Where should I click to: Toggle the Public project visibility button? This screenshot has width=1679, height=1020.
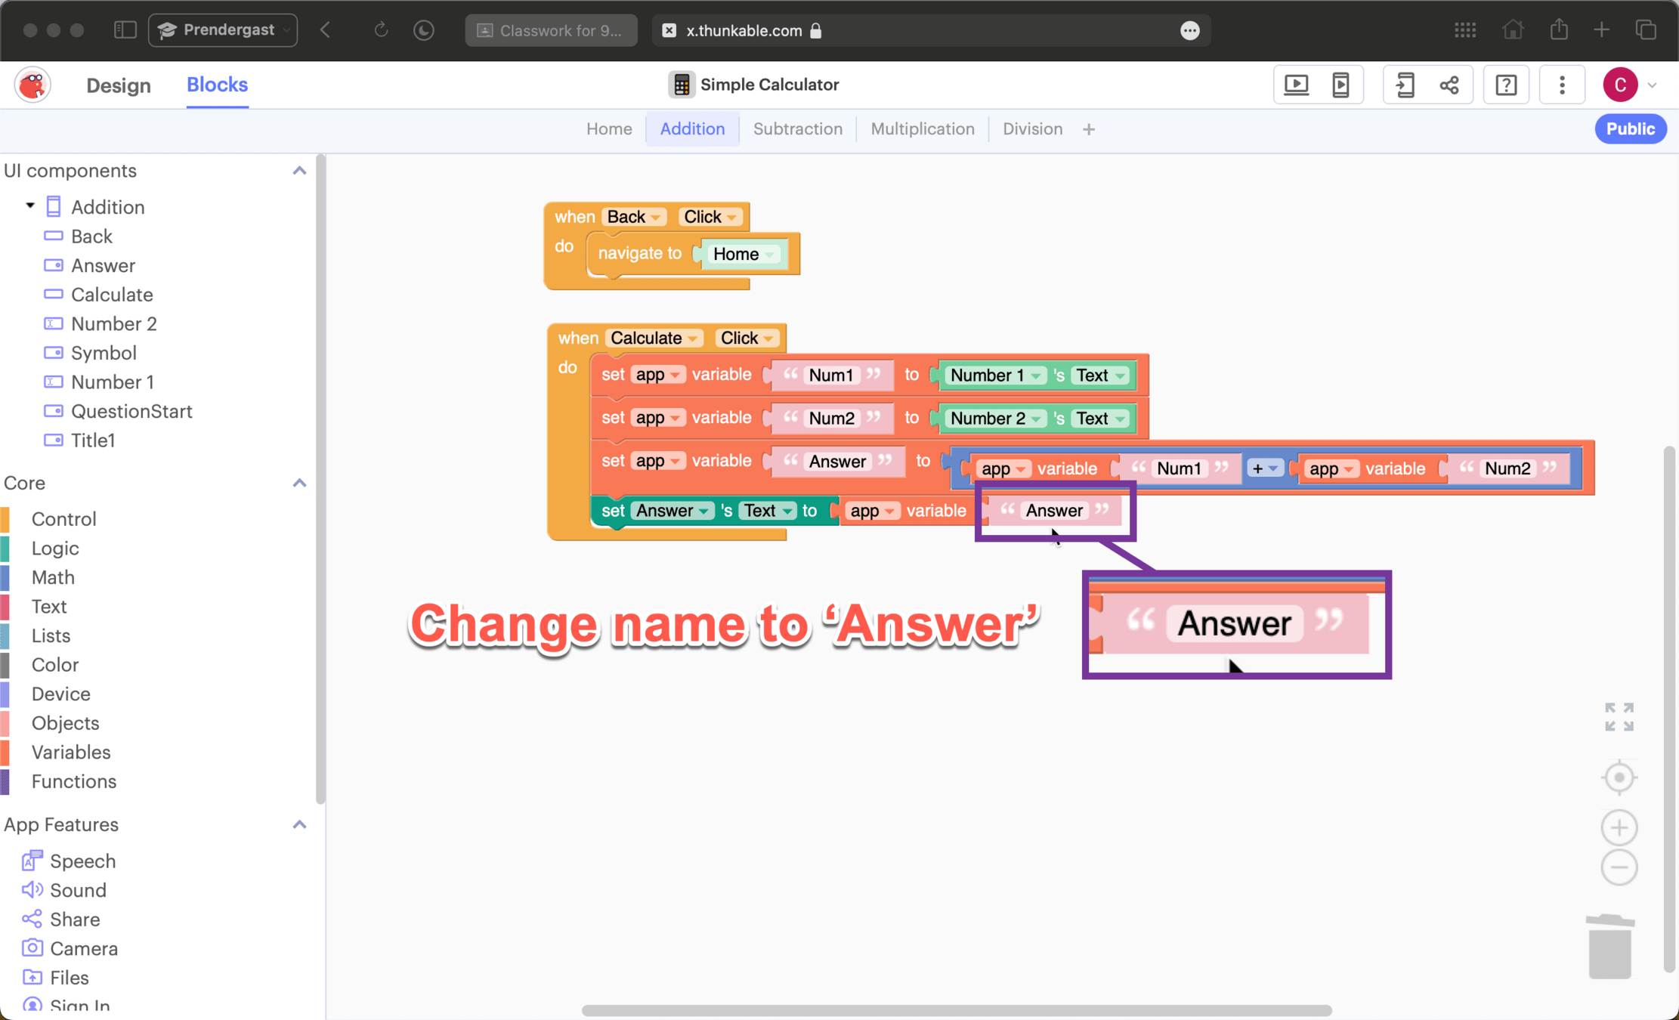1630,129
